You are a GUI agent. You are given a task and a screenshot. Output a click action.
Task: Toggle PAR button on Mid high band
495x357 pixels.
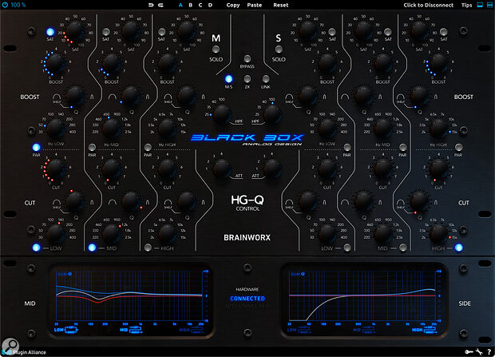[148, 147]
